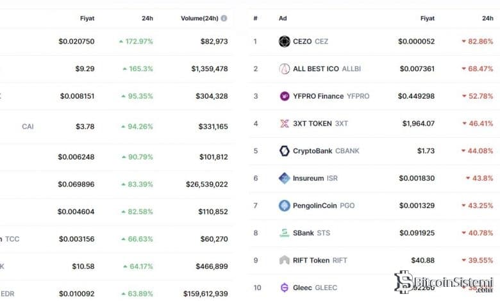Viewport: 500px width, 301px height.
Task: Sort losers table by 24h column
Action: (x=487, y=19)
